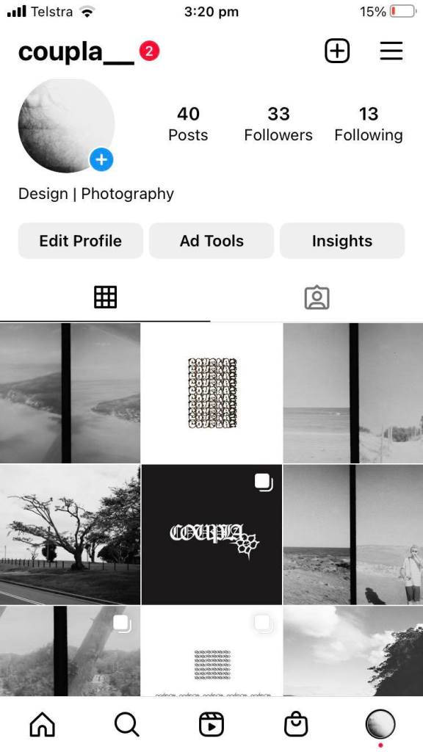
Task: Click the Insights button
Action: coord(342,241)
